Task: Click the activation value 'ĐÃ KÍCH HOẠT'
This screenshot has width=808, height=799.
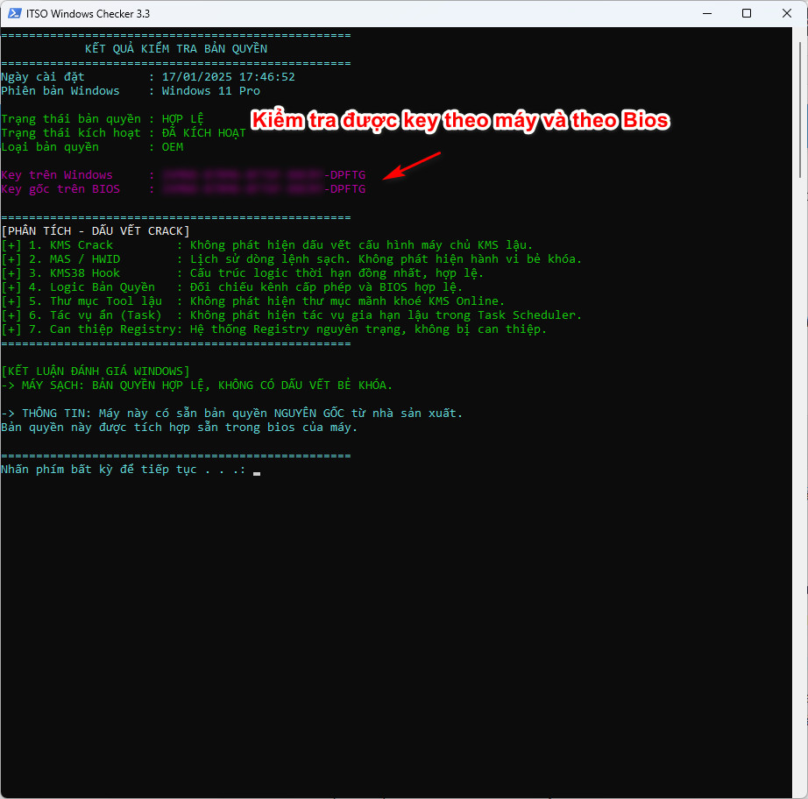Action: pyautogui.click(x=203, y=133)
